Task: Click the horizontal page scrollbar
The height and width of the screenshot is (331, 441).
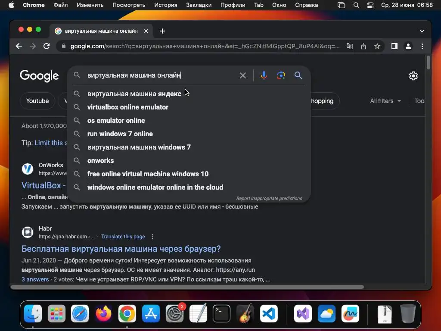Action: coord(187,287)
